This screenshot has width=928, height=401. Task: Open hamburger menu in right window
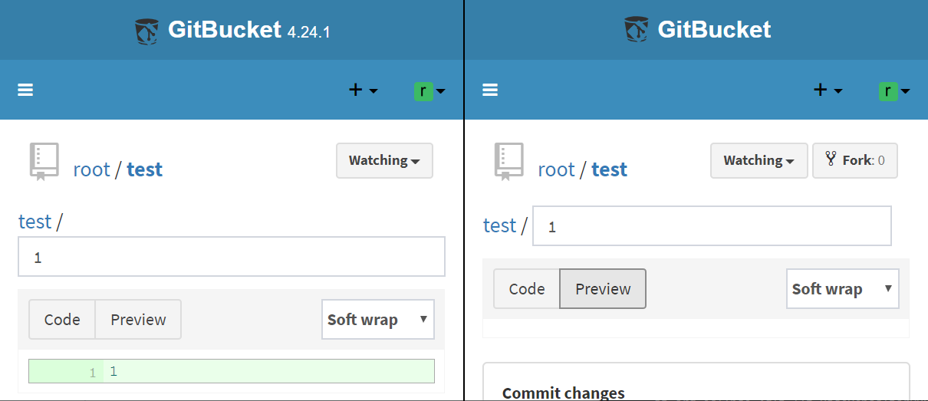(x=490, y=90)
